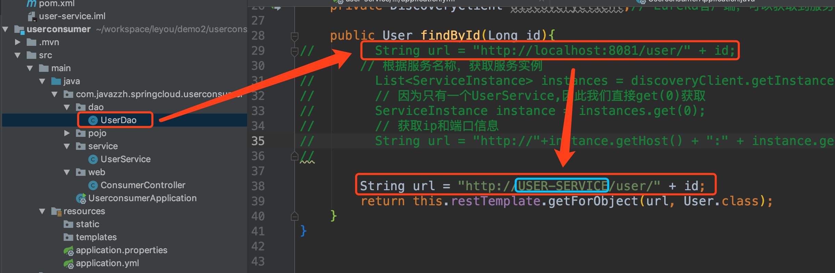
Task: Click the service package icon
Action: point(81,146)
